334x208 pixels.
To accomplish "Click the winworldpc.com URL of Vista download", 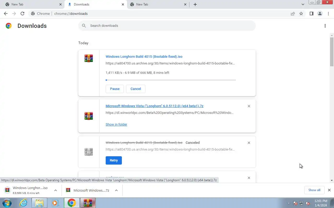I will click(170, 113).
